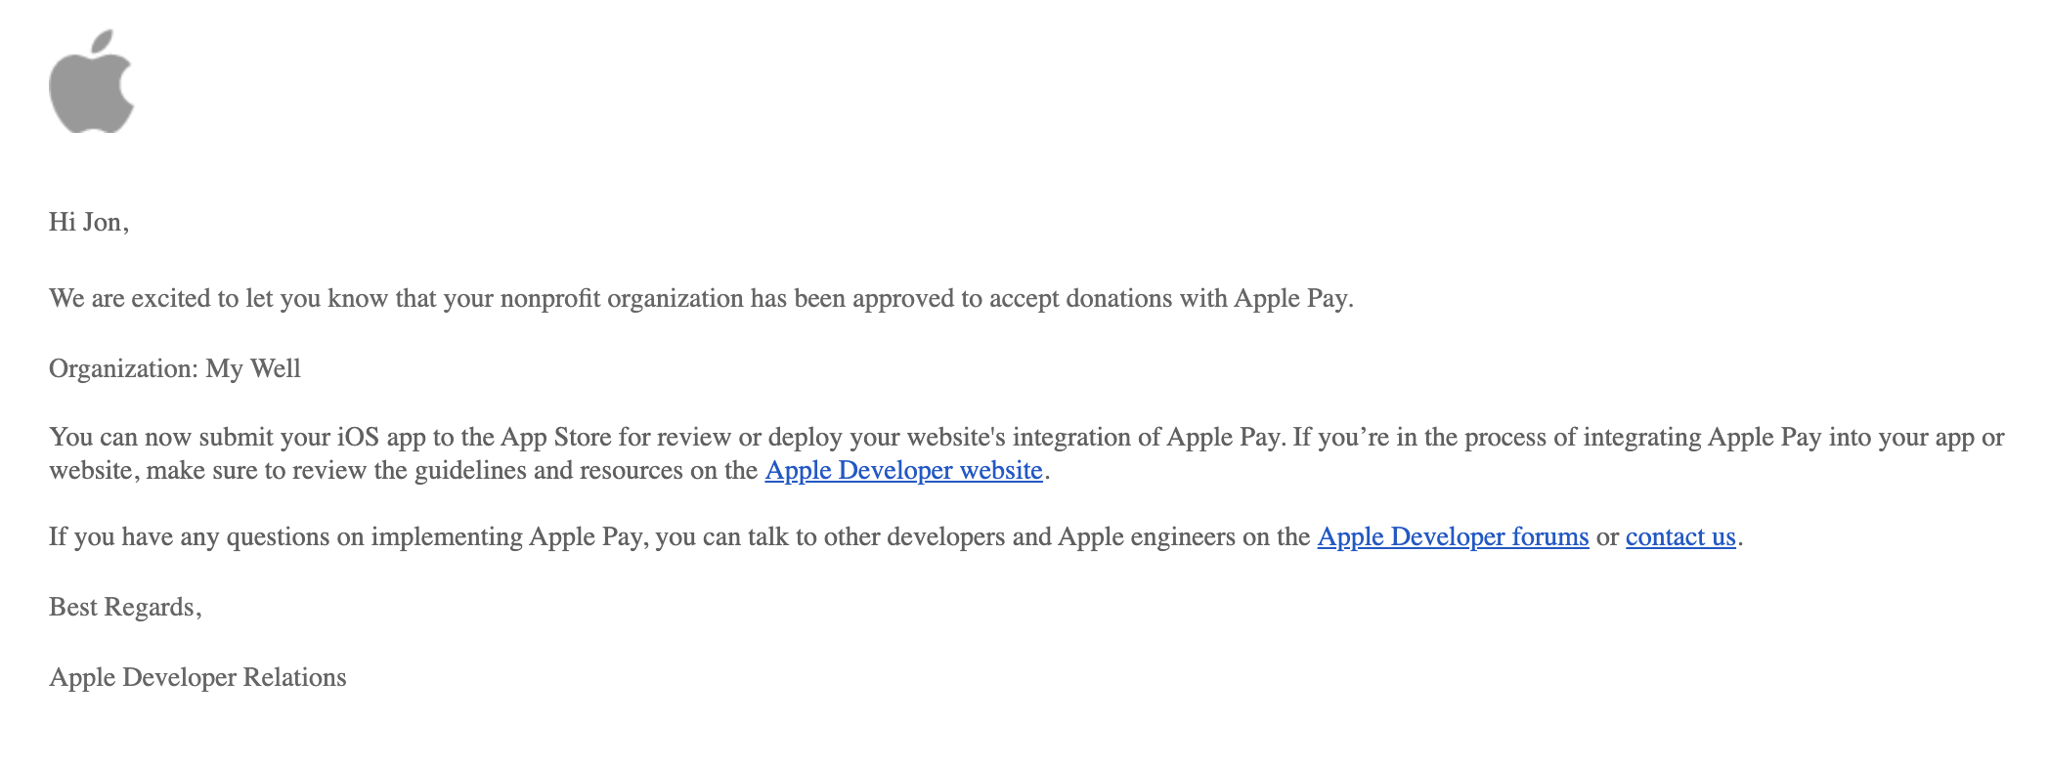Image resolution: width=2049 pixels, height=766 pixels.
Task: Click the words "App Store"
Action: pyautogui.click(x=555, y=438)
